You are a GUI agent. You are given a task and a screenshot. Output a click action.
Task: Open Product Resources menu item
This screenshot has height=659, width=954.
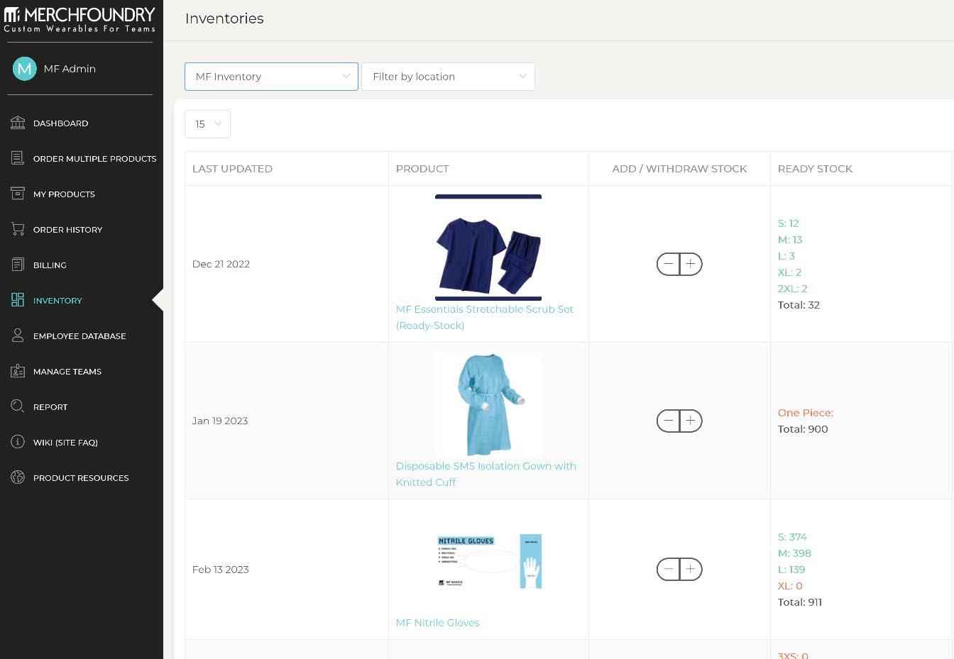[81, 478]
